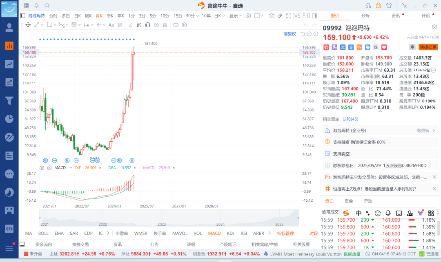Remove MACD indicator with x circle
441x262 pixels.
[49, 168]
